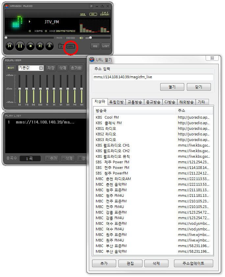Click the eject/open file button
This screenshot has width=225, height=277.
(50, 46)
